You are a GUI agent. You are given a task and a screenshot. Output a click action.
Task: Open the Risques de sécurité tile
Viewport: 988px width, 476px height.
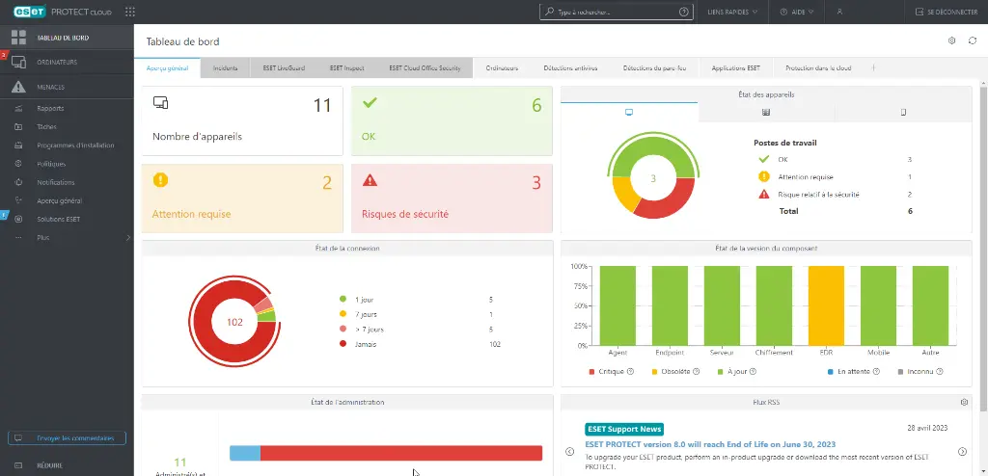pyautogui.click(x=452, y=198)
